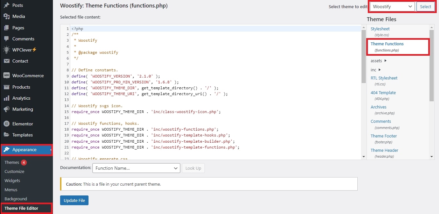Open the Themes submenu item
Screen dimensions: 439x214
click(12, 162)
